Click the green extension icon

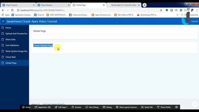pos(167,10)
